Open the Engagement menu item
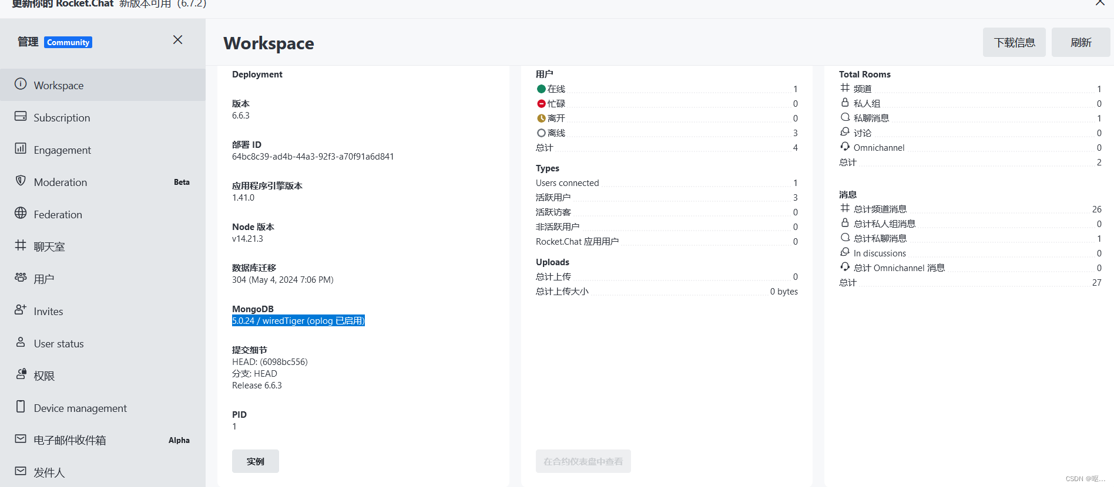This screenshot has width=1114, height=487. (x=103, y=150)
